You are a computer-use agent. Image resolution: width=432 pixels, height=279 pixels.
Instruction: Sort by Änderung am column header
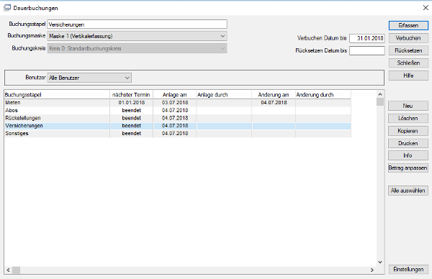point(274,95)
